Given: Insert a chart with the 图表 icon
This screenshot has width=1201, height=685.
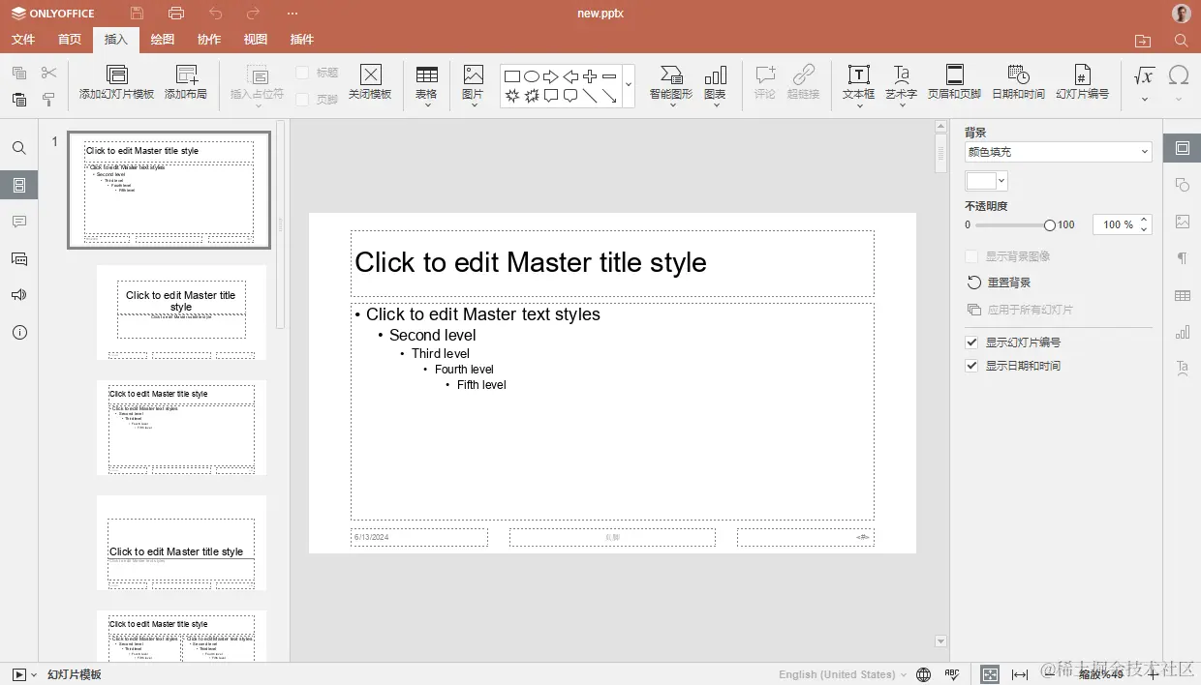Looking at the screenshot, I should [716, 82].
